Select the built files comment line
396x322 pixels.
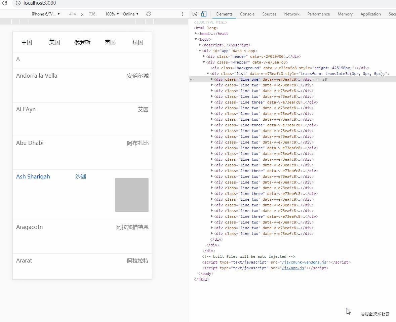point(248,256)
